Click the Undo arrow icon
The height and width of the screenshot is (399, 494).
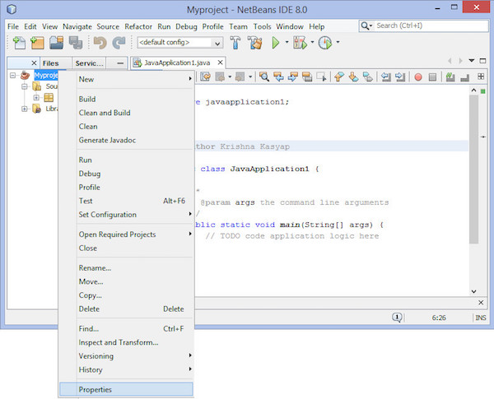100,43
